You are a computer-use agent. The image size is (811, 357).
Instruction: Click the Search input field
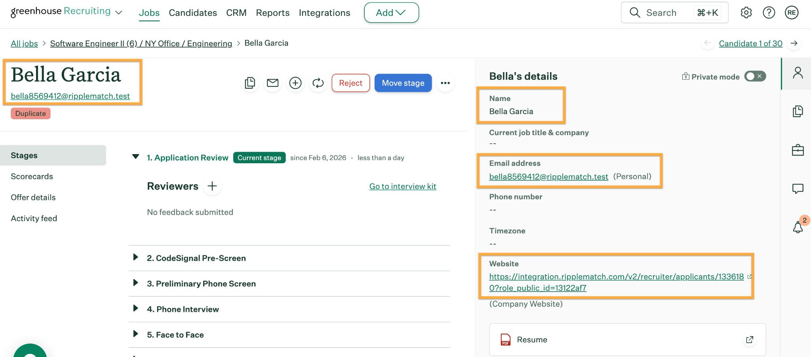pos(674,13)
